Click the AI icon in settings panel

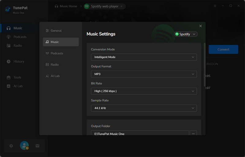tap(47, 76)
